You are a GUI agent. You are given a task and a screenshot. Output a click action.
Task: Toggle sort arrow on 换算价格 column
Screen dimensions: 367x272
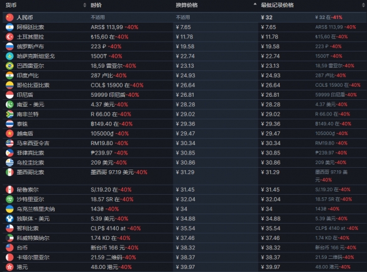[255, 4]
